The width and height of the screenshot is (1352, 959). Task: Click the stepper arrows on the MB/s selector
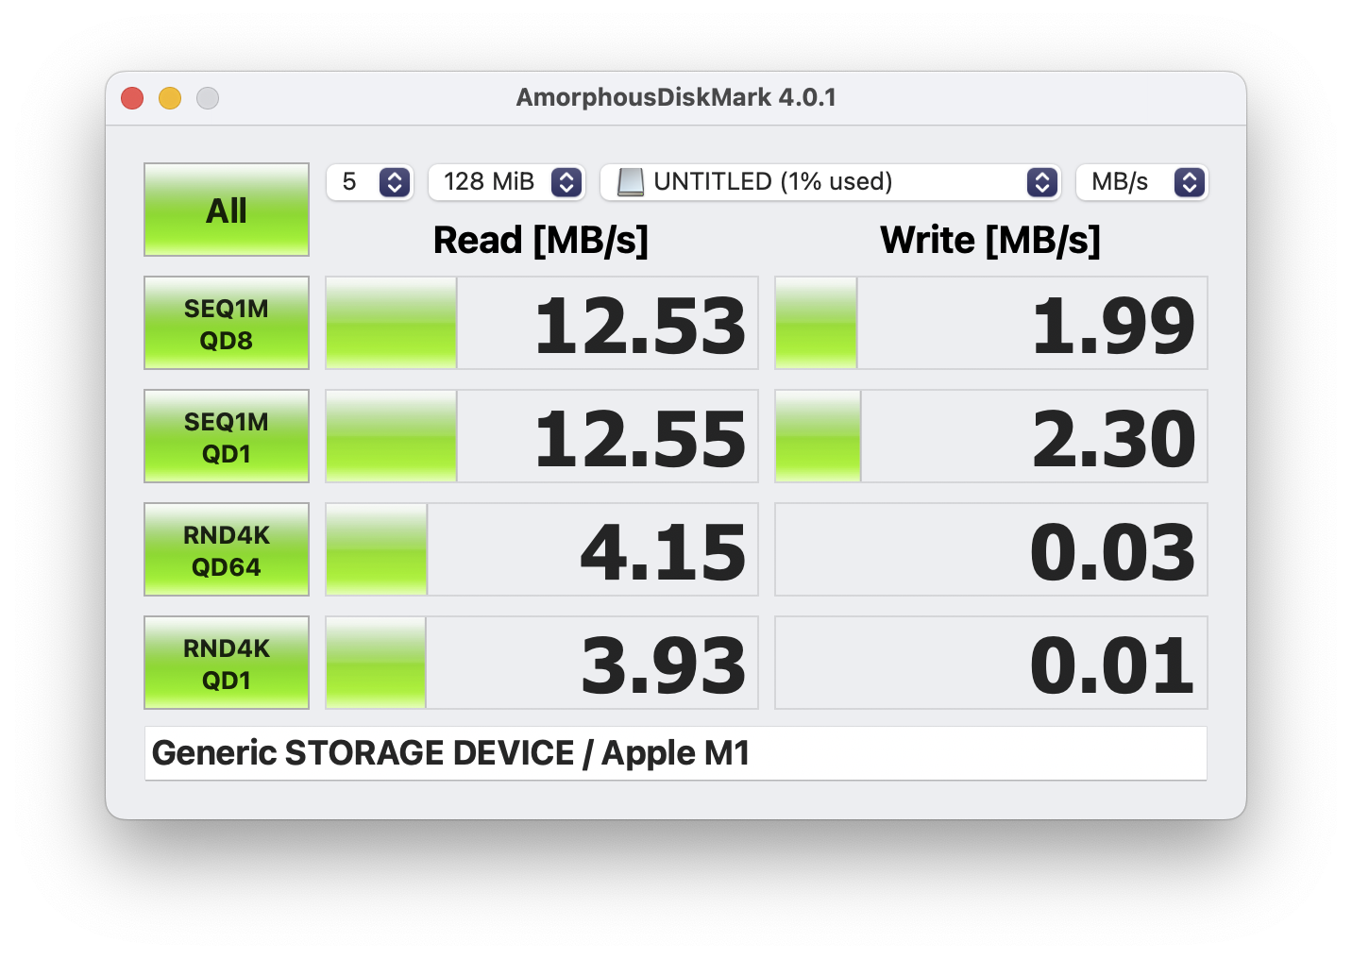coord(1190,181)
